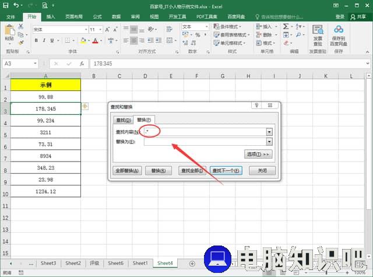This screenshot has height=277, width=373.
Task: Apply the yellow fill color bucket
Action: [83, 40]
